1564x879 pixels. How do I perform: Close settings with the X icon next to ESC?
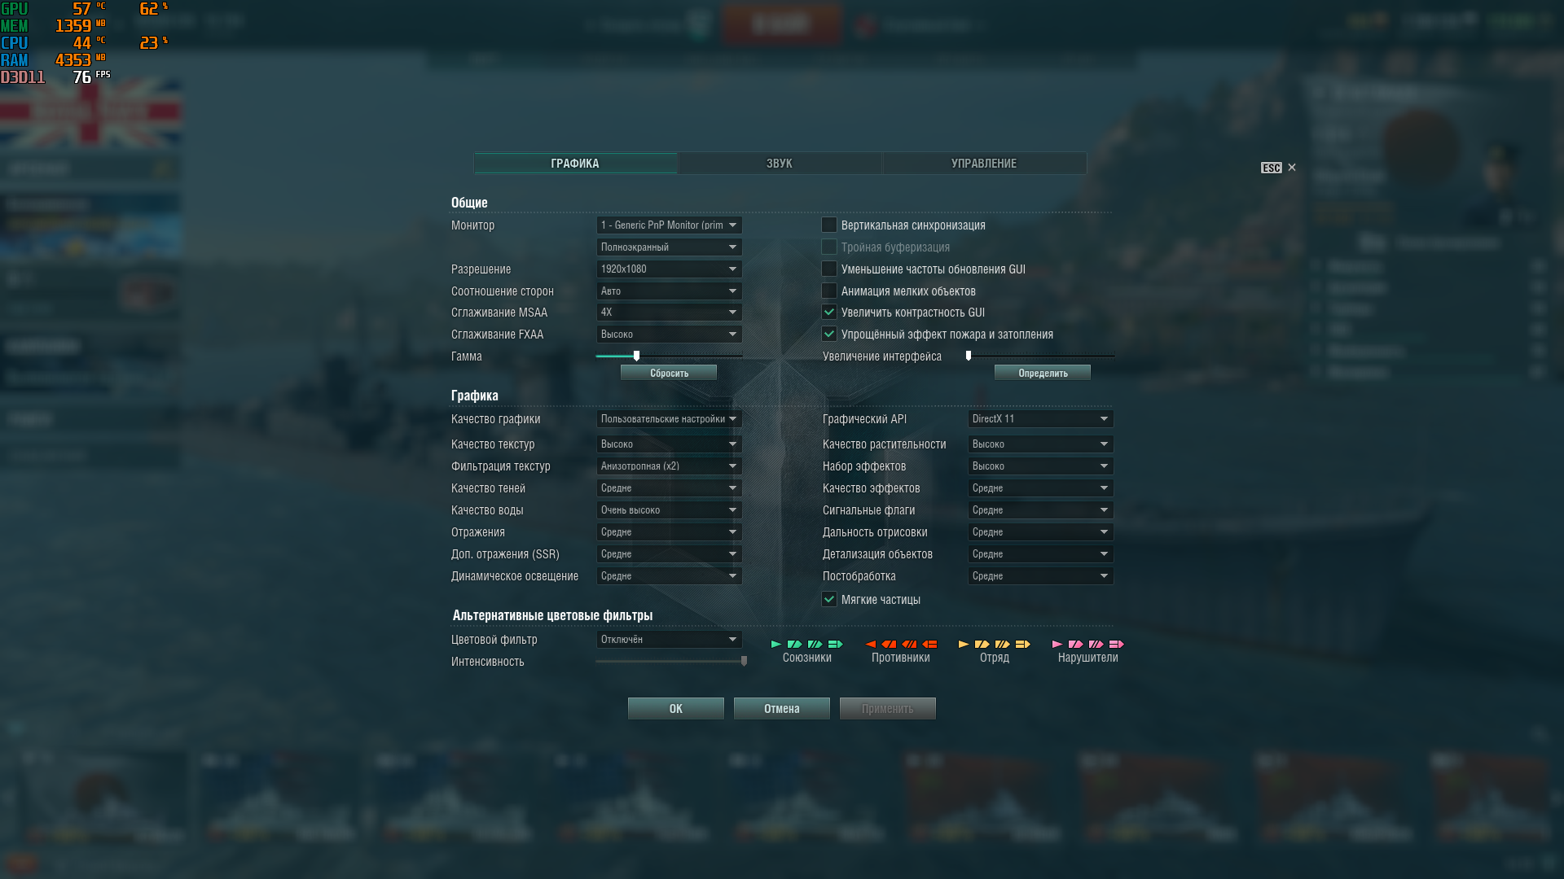1291,168
